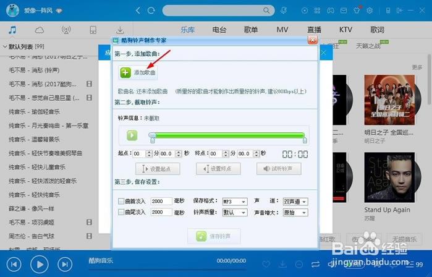Viewport: 432px width, 277px height.
Task: Click the green plus 添加歌曲 button
Action: 138,73
